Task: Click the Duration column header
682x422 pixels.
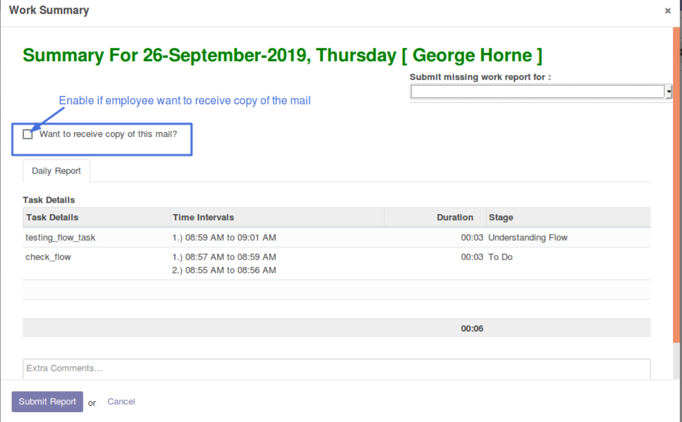Action: point(455,218)
